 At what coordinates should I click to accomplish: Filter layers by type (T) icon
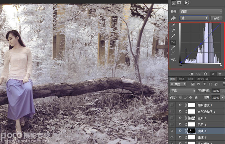[204, 84]
